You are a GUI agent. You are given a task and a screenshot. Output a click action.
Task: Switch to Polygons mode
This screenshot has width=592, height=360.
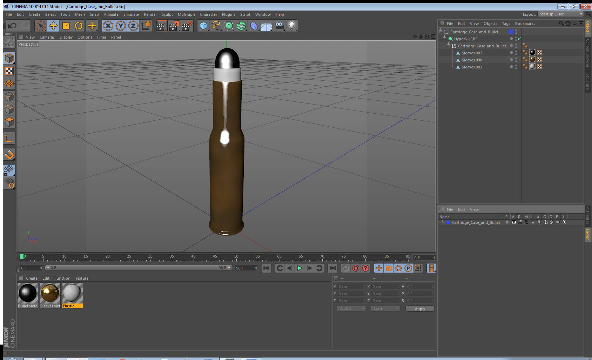(9, 122)
